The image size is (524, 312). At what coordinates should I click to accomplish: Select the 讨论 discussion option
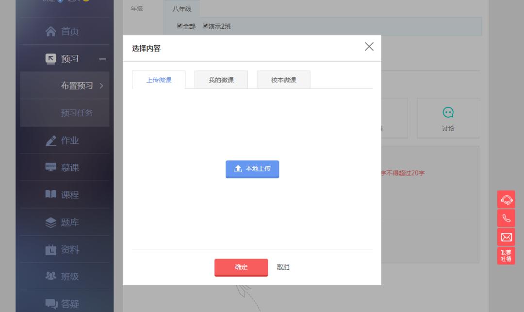click(x=448, y=118)
